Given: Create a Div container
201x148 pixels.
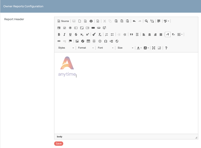Looking at the screenshot, I should point(137,34).
